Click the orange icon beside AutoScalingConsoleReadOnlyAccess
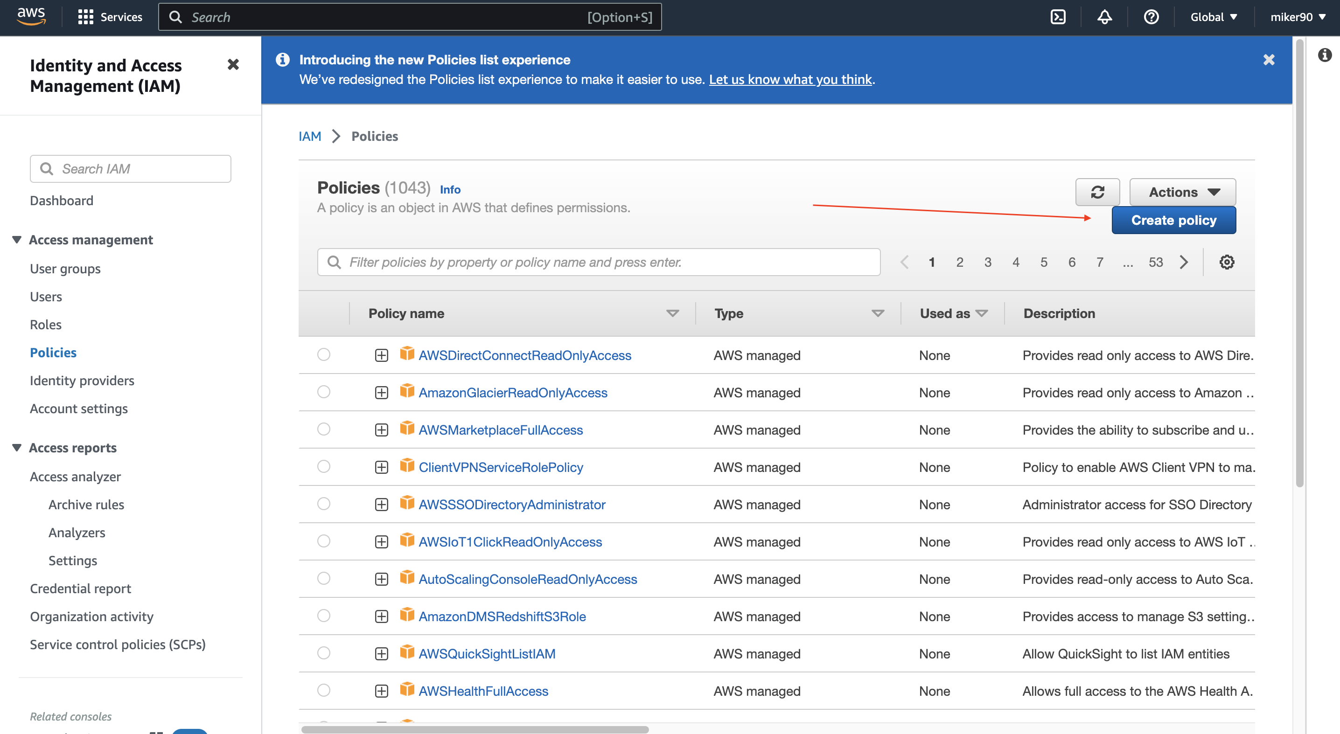Viewport: 1340px width, 734px height. tap(407, 578)
